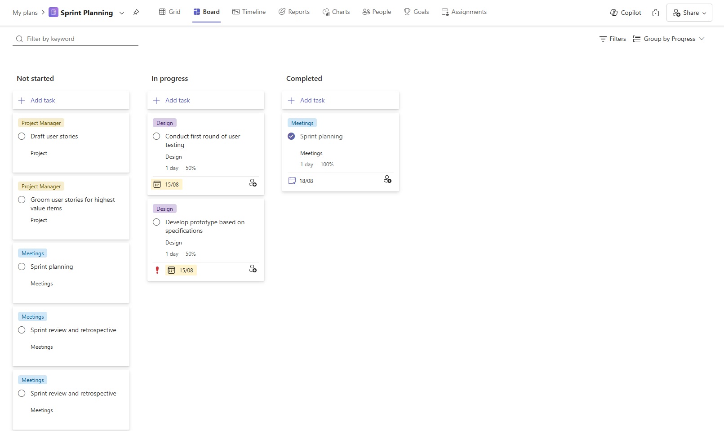This screenshot has height=431, width=724.
Task: Assign a person to the completed Sprint planning task
Action: coord(387,179)
